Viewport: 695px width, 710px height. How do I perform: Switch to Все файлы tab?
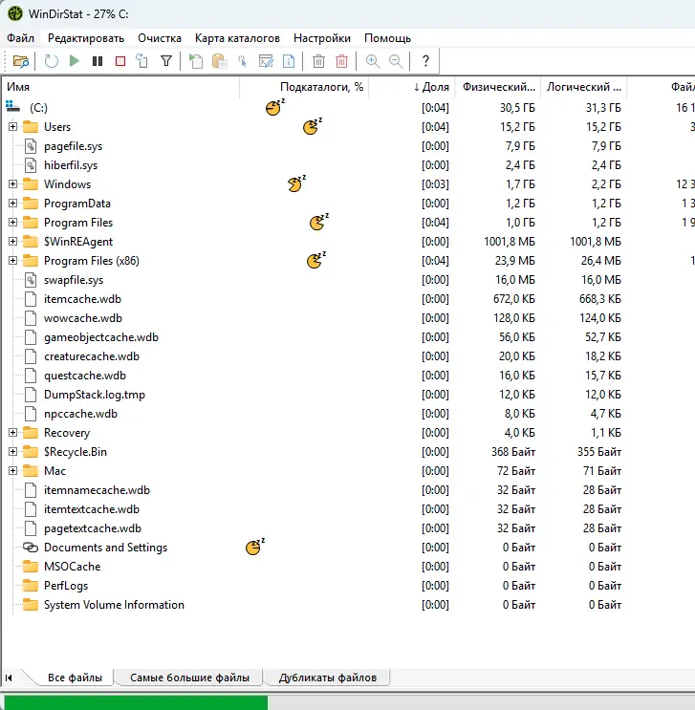(x=75, y=678)
